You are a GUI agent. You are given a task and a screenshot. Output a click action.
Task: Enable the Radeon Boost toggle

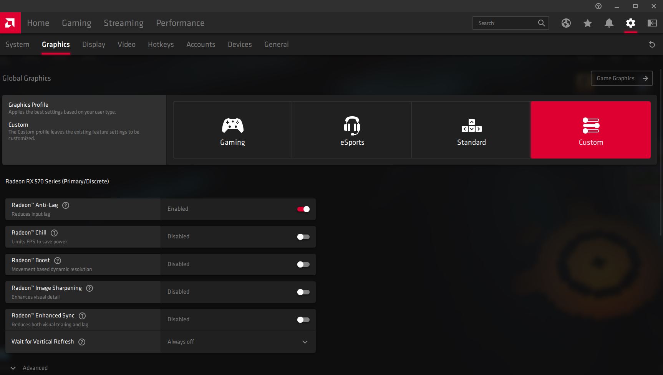(303, 264)
